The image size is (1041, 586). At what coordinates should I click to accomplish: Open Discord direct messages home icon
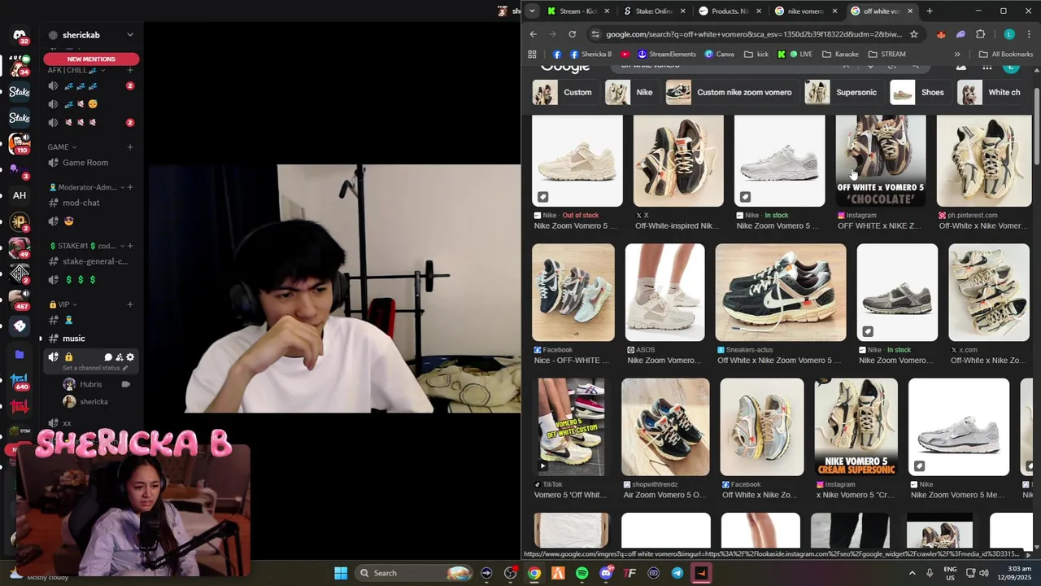pos(20,36)
